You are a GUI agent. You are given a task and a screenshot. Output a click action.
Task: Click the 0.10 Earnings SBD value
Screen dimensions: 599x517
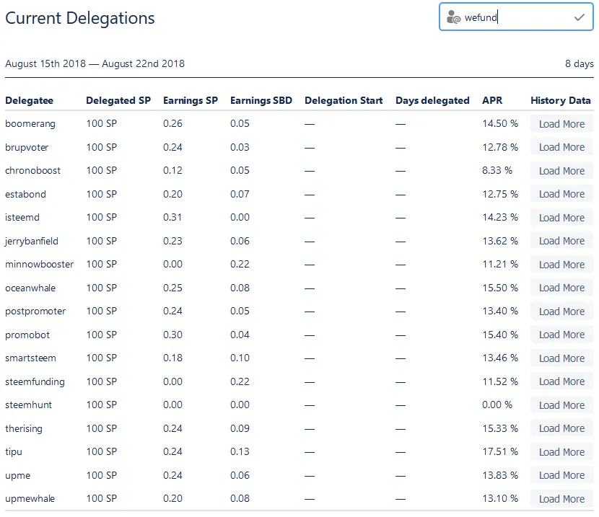[240, 358]
